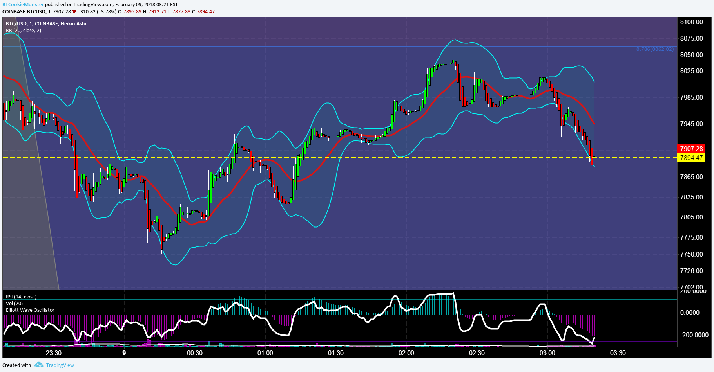Click the TradingView link at bottom
This screenshot has height=372, width=714.
click(x=60, y=365)
